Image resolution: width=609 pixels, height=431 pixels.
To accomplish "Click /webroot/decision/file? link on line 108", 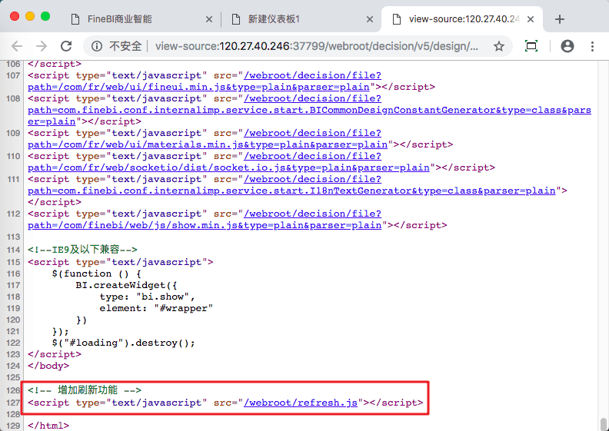I will coord(313,98).
